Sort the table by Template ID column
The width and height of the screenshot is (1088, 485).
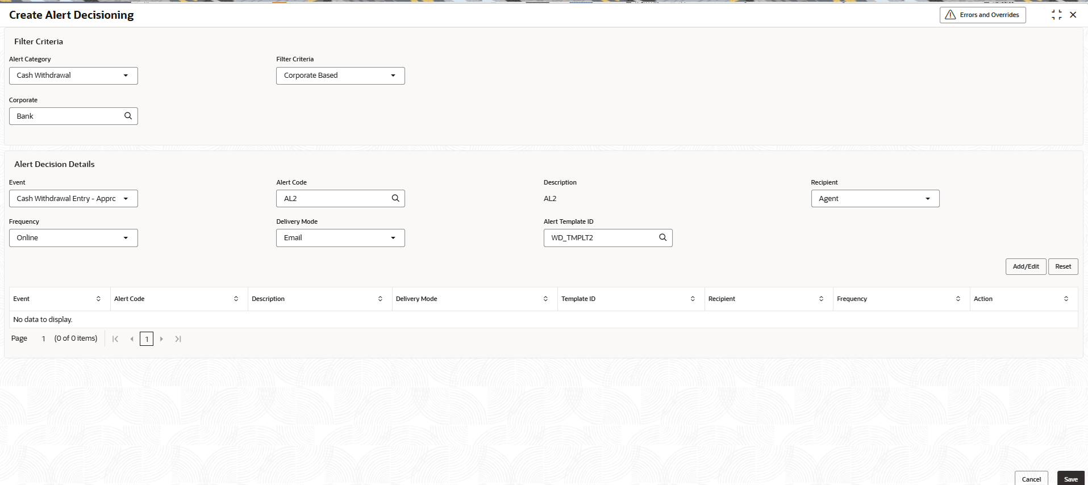click(x=693, y=299)
